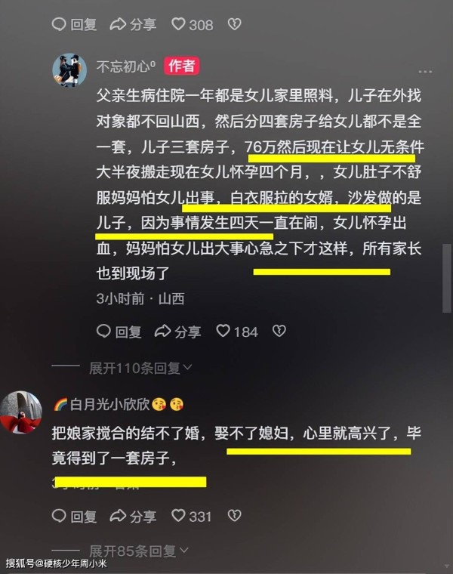
Task: Like 白月光小欣欣's comment with 331 likes
Action: (191, 516)
